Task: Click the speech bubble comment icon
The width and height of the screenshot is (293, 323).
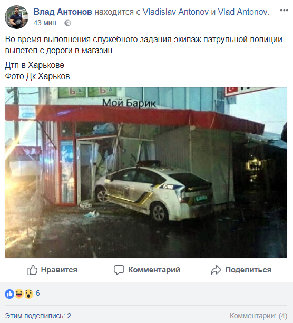Action: point(119,270)
